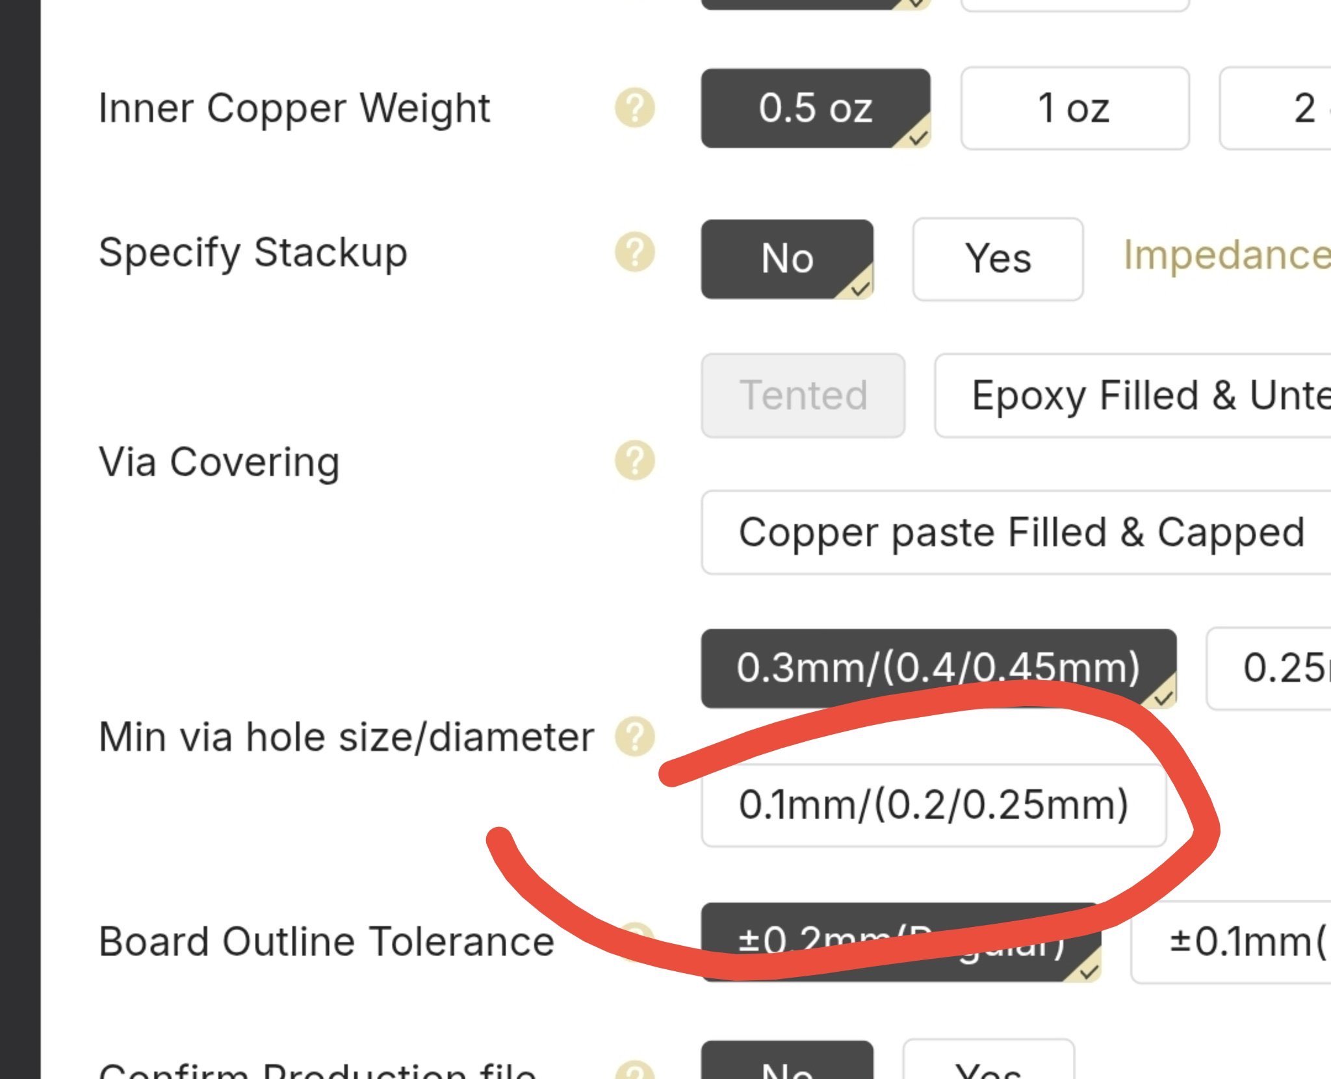
Task: Select Tented via covering option
Action: 803,396
